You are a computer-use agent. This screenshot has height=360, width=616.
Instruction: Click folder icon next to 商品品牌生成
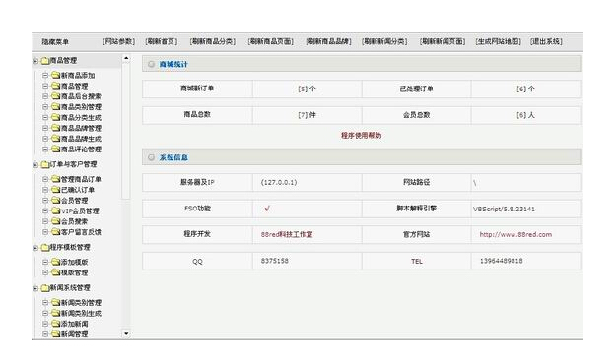[x=55, y=139]
